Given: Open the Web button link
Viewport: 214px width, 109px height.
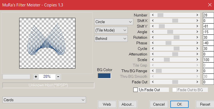Looking at the screenshot, I should 107,104.
